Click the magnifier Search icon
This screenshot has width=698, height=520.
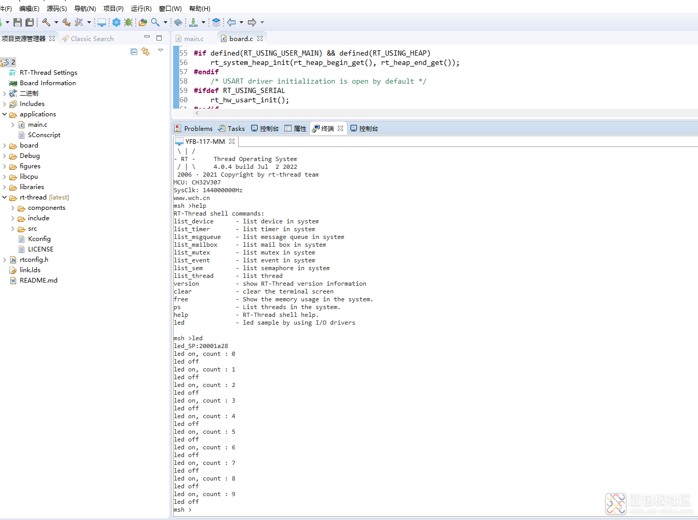(x=155, y=22)
